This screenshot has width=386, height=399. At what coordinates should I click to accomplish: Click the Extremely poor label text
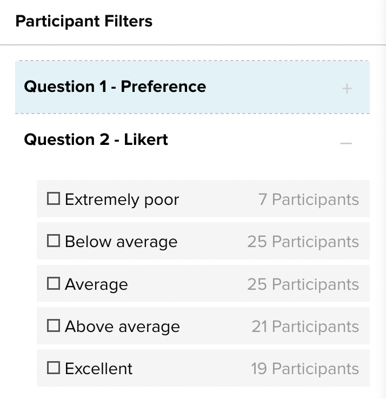click(x=122, y=199)
